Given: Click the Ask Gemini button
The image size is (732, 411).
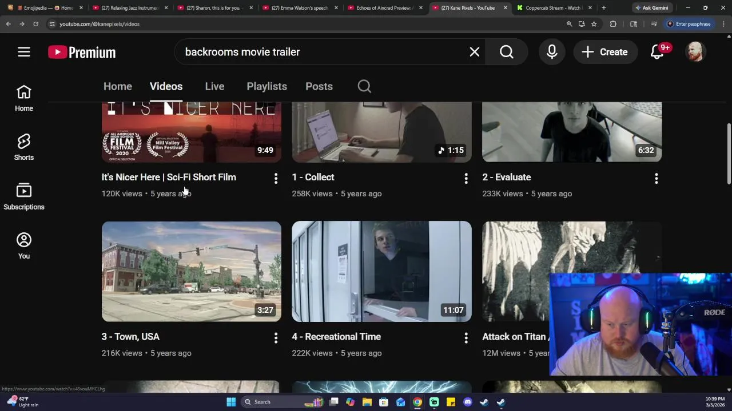Looking at the screenshot, I should (x=651, y=8).
